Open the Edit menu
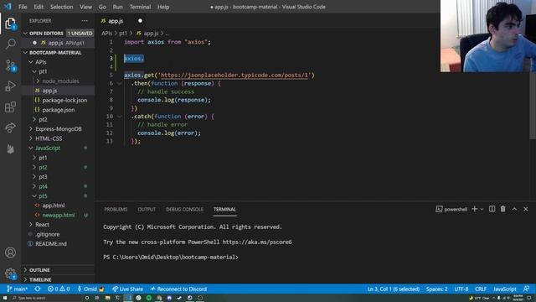The height and width of the screenshot is (302, 536). 39,7
